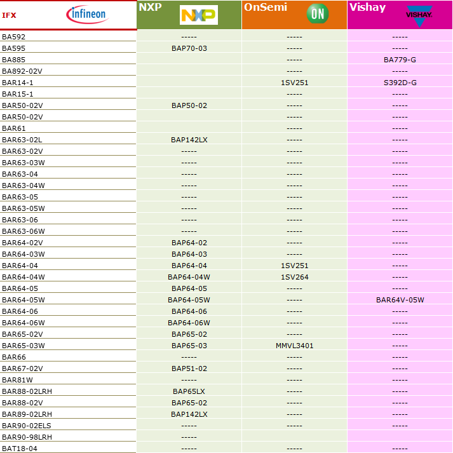Click the BAP65LX NXP cell
Screen dimensions: 453x453
[x=189, y=391]
